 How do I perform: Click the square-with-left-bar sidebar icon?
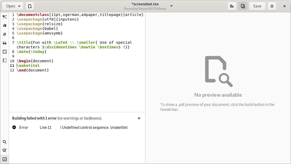pos(5,60)
